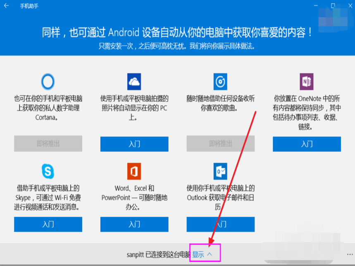Image resolution: width=355 pixels, height=266 pixels.
Task: Click 入门 under the Outlook section
Action: tap(220, 224)
